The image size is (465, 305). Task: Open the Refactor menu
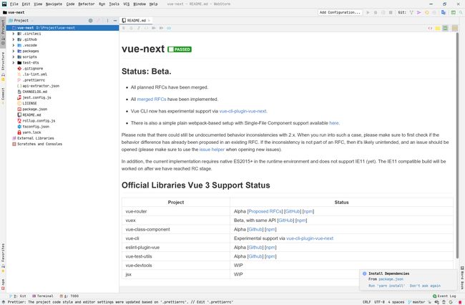pyautogui.click(x=87, y=4)
